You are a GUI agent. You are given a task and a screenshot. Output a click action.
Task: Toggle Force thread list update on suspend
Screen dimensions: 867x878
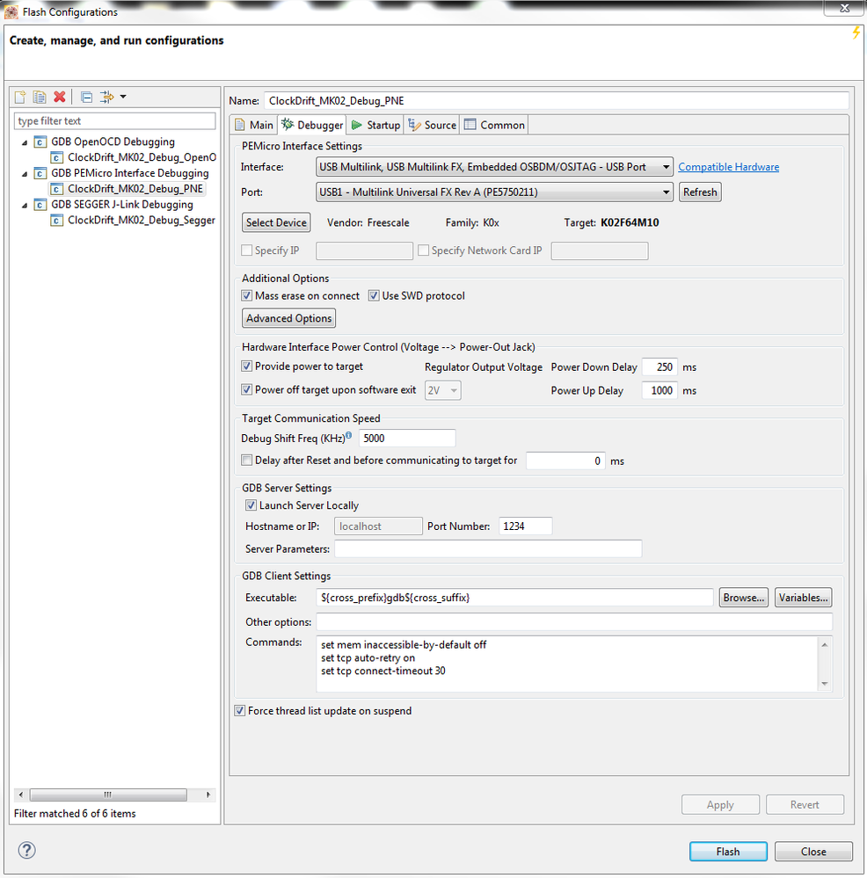[240, 711]
